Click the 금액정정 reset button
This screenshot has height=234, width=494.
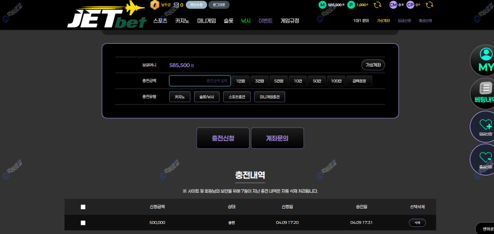pyautogui.click(x=359, y=81)
